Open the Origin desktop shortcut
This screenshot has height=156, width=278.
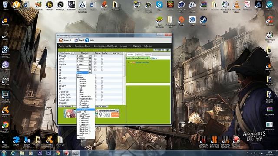tap(181, 20)
